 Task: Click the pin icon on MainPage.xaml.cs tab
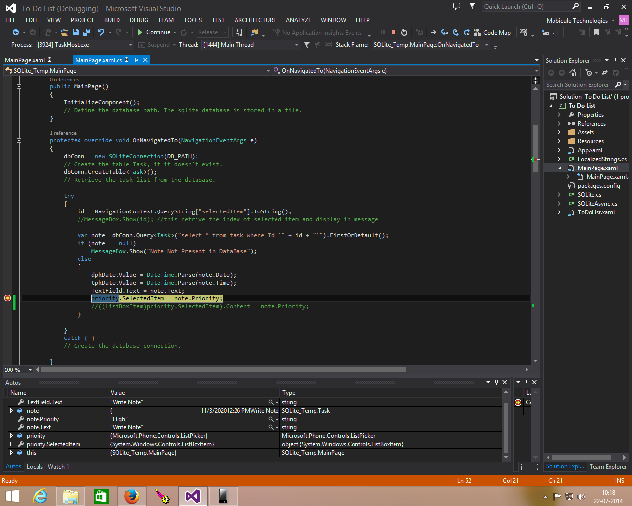pyautogui.click(x=136, y=60)
